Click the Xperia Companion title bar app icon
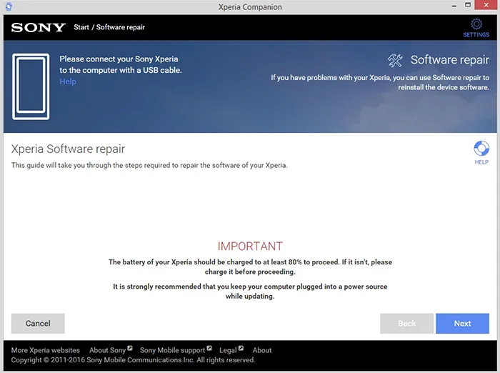 click(9, 6)
